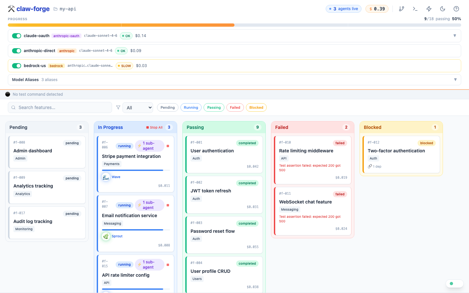Click the Sprout agent avatar

(x=106, y=236)
